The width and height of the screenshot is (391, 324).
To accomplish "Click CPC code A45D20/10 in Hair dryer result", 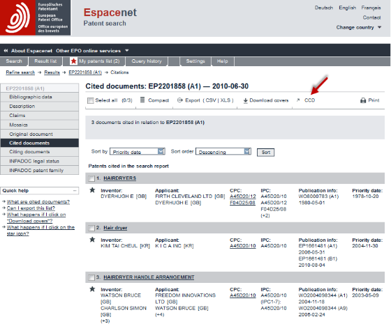I will (x=243, y=246).
